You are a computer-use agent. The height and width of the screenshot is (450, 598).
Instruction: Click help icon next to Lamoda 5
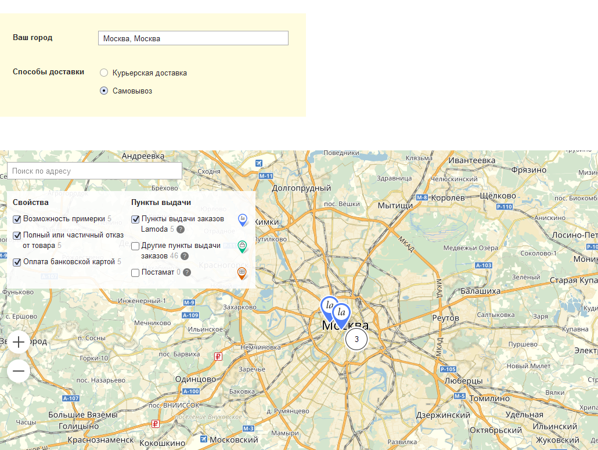181,229
